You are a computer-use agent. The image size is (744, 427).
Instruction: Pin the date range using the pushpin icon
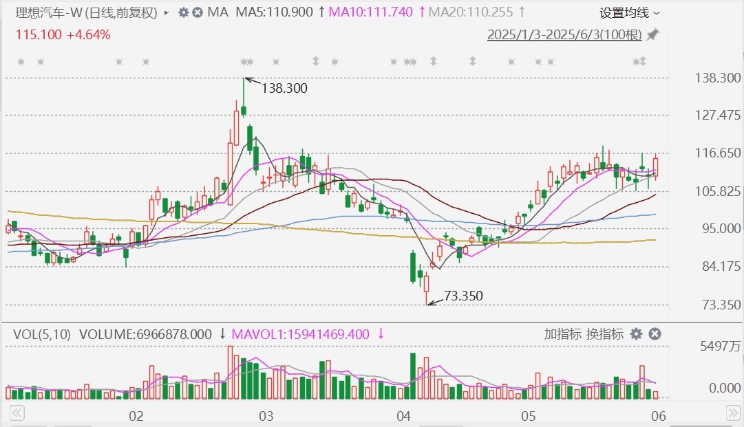click(652, 34)
